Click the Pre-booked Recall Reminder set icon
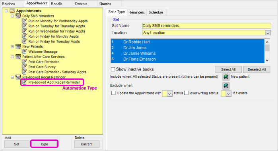 pos(18,77)
